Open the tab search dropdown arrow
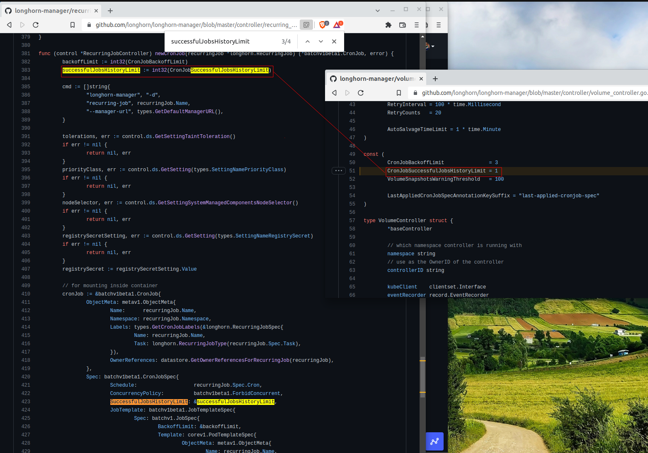648x453 pixels. [x=378, y=11]
